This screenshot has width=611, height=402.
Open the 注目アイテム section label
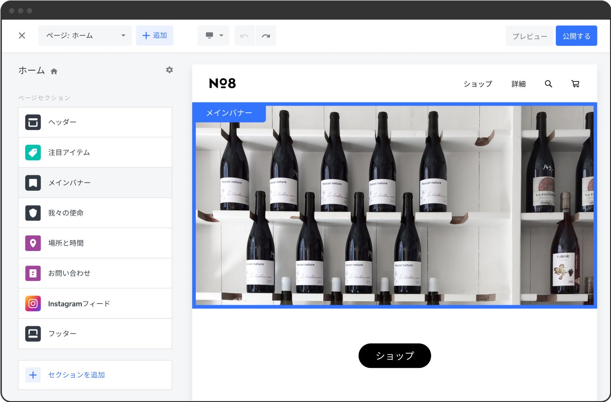pyautogui.click(x=69, y=152)
